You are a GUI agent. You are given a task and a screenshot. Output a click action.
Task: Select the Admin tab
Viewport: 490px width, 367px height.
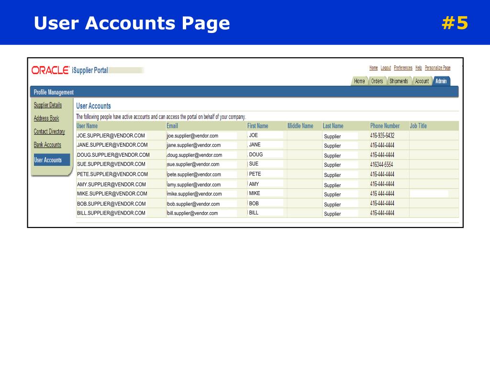(441, 81)
